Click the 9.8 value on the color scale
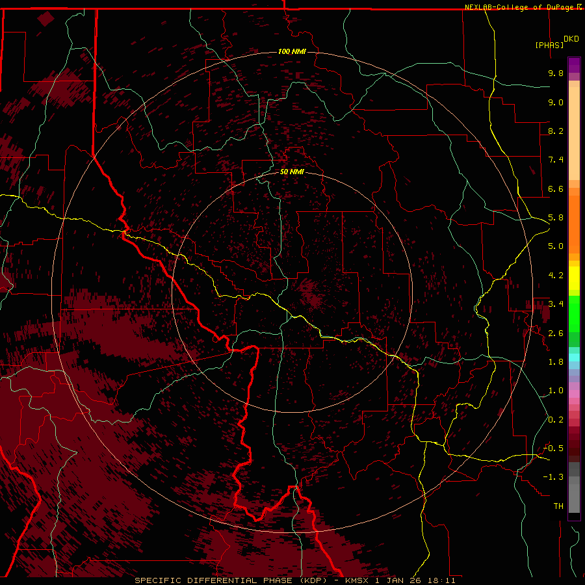The image size is (585, 585). tap(556, 73)
